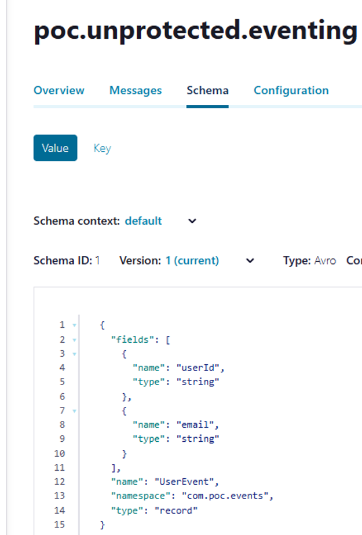Click line number 12 in the gutter

(59, 481)
